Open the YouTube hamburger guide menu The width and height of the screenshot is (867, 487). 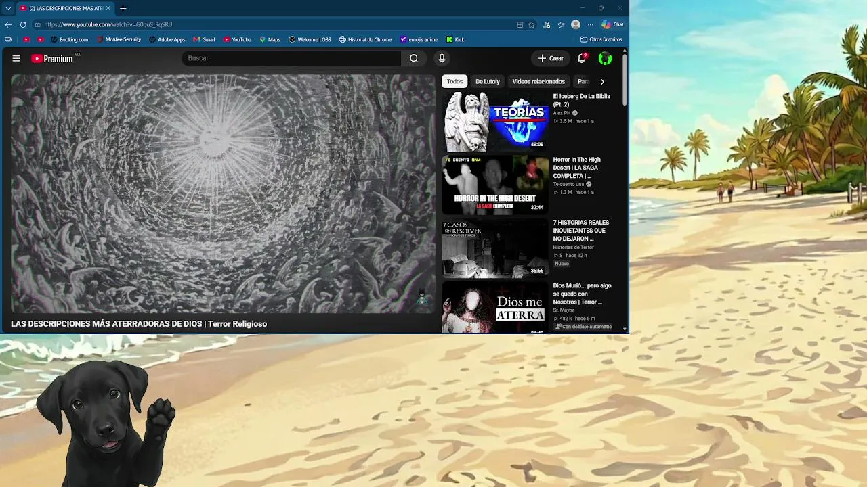(x=16, y=58)
